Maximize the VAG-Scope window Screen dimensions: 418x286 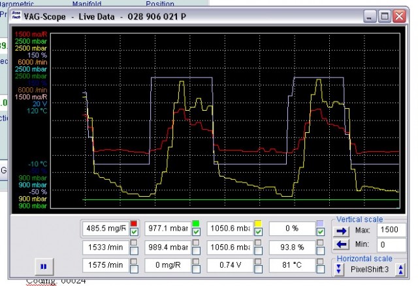pos(385,16)
